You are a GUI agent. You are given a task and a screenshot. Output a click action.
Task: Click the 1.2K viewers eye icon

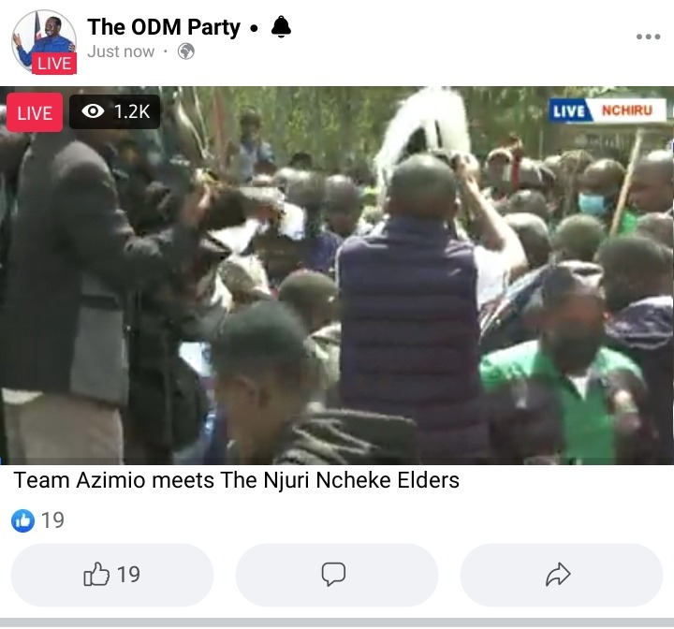[x=93, y=111]
